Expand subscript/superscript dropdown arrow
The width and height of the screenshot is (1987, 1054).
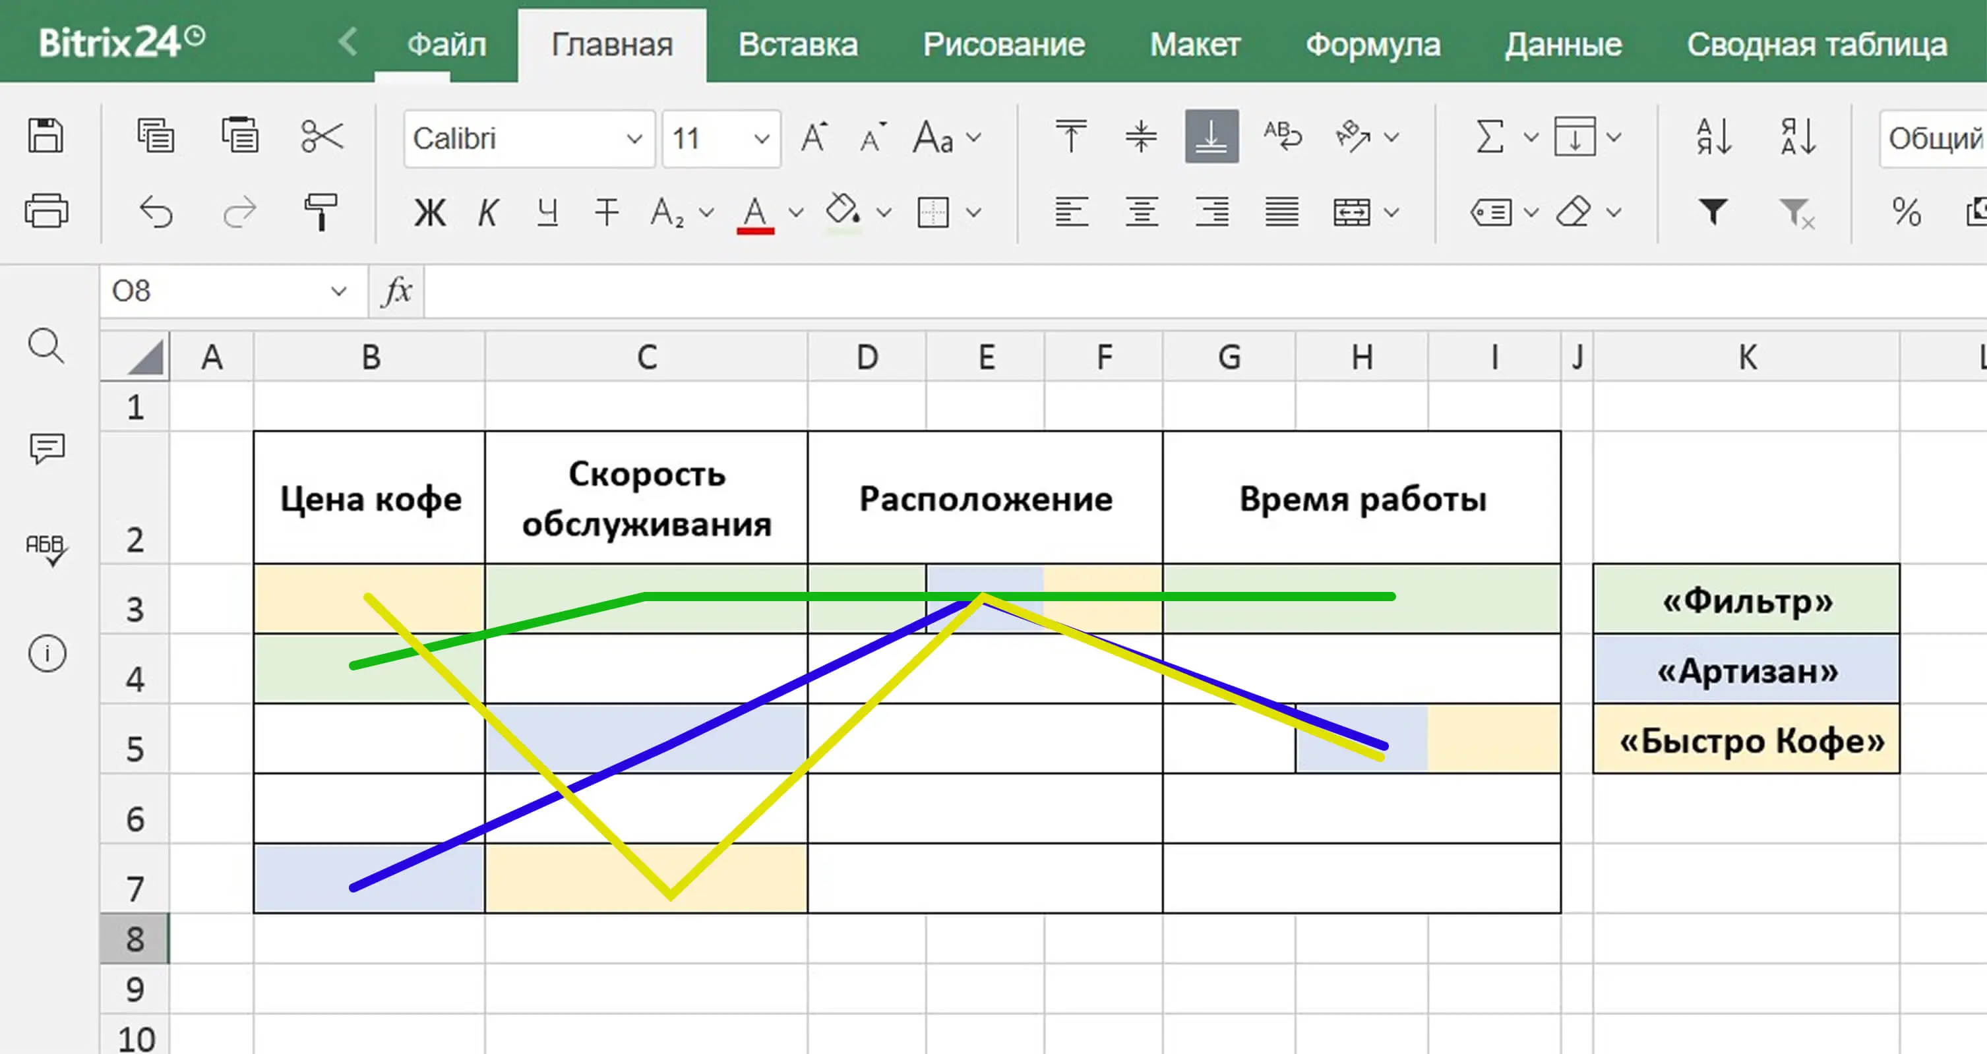tap(706, 213)
